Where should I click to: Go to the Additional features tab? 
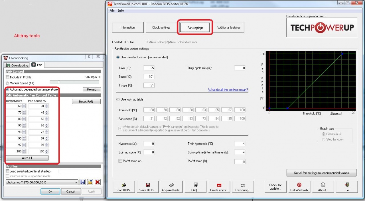click(x=228, y=28)
